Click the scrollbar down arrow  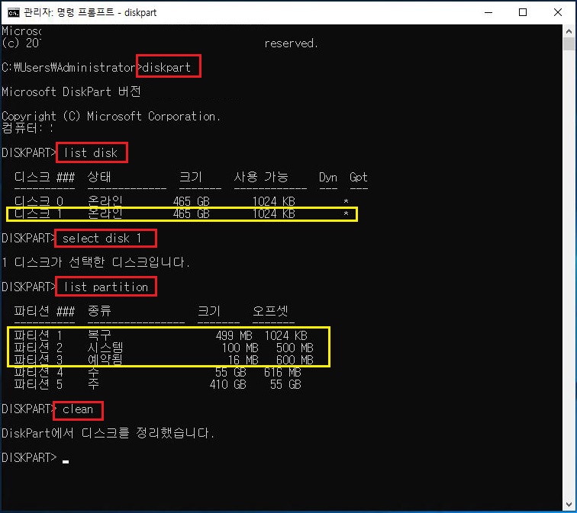pos(568,504)
